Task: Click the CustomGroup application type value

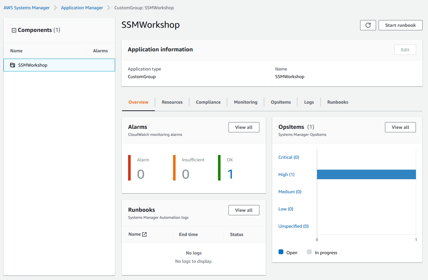Action: pos(142,77)
